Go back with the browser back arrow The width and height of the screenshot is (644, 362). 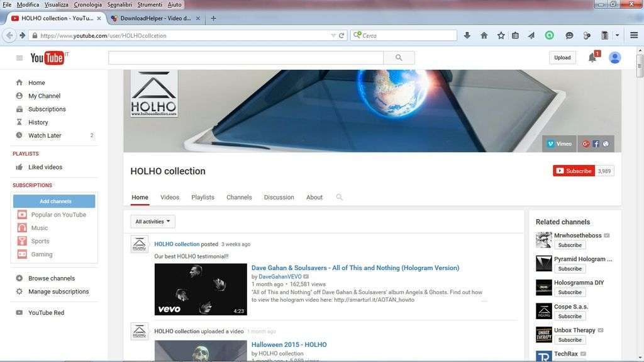(9, 35)
